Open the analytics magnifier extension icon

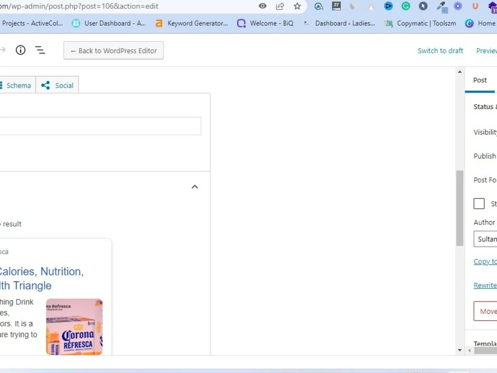point(319,6)
